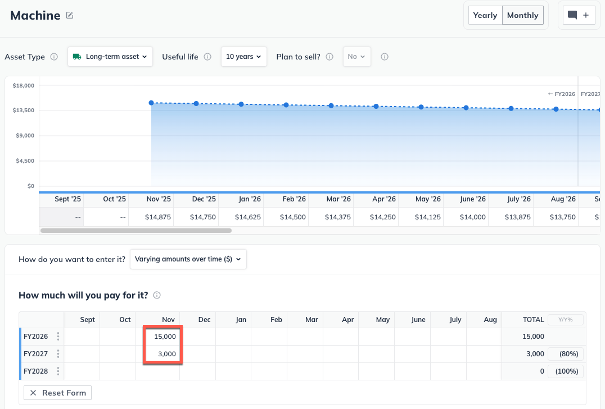This screenshot has height=409, width=605.
Task: Switch to Monthly view
Action: (522, 15)
